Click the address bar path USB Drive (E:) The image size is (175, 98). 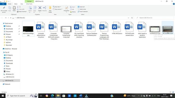[21, 18]
